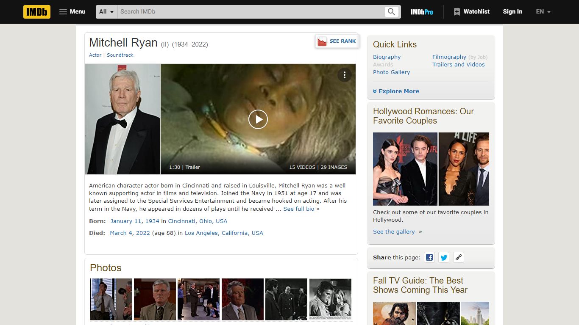Open Cincinnati, Ohio, USA birthplace link

pyautogui.click(x=198, y=221)
